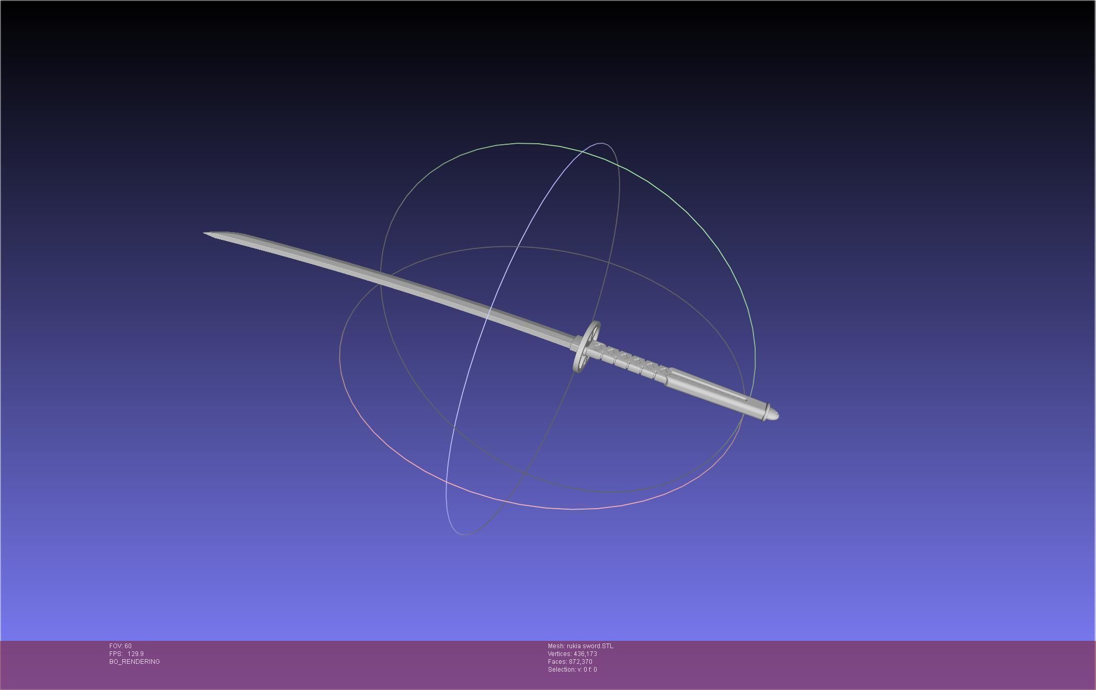Click the Selection: v: 0 f: 0 entry
Image resolution: width=1096 pixels, height=690 pixels.
(x=573, y=670)
